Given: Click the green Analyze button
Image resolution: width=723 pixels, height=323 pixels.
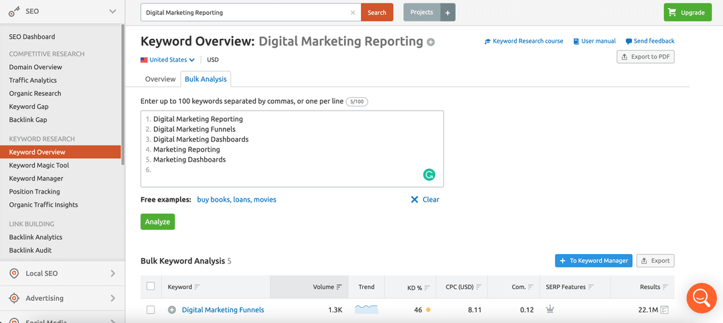Looking at the screenshot, I should 158,222.
